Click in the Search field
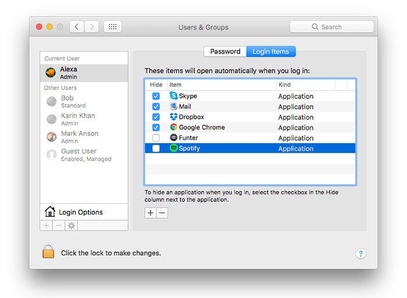Screen dimensions: 407x298 click(x=332, y=27)
